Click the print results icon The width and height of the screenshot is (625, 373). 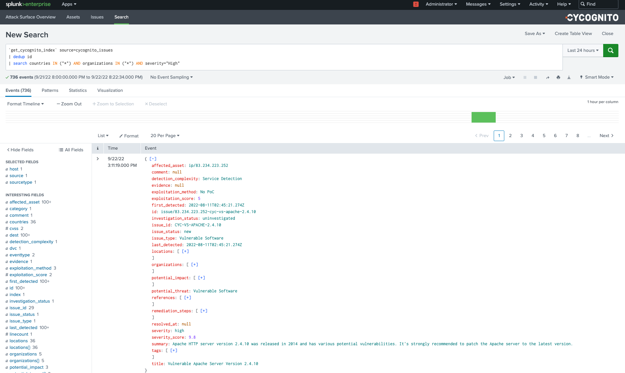click(x=558, y=77)
